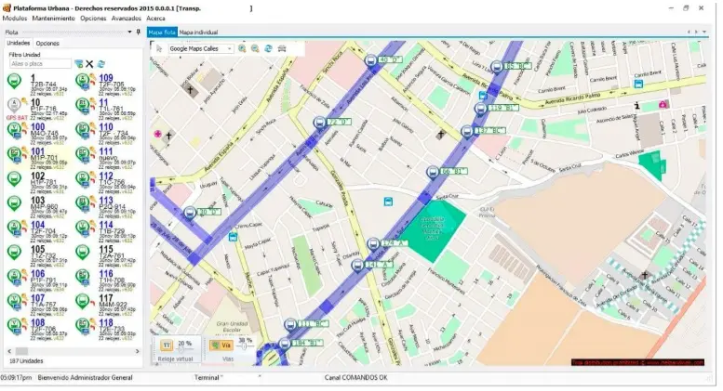Click bus marker labeled 40 "D" on map
The height and width of the screenshot is (391, 723).
click(370, 60)
